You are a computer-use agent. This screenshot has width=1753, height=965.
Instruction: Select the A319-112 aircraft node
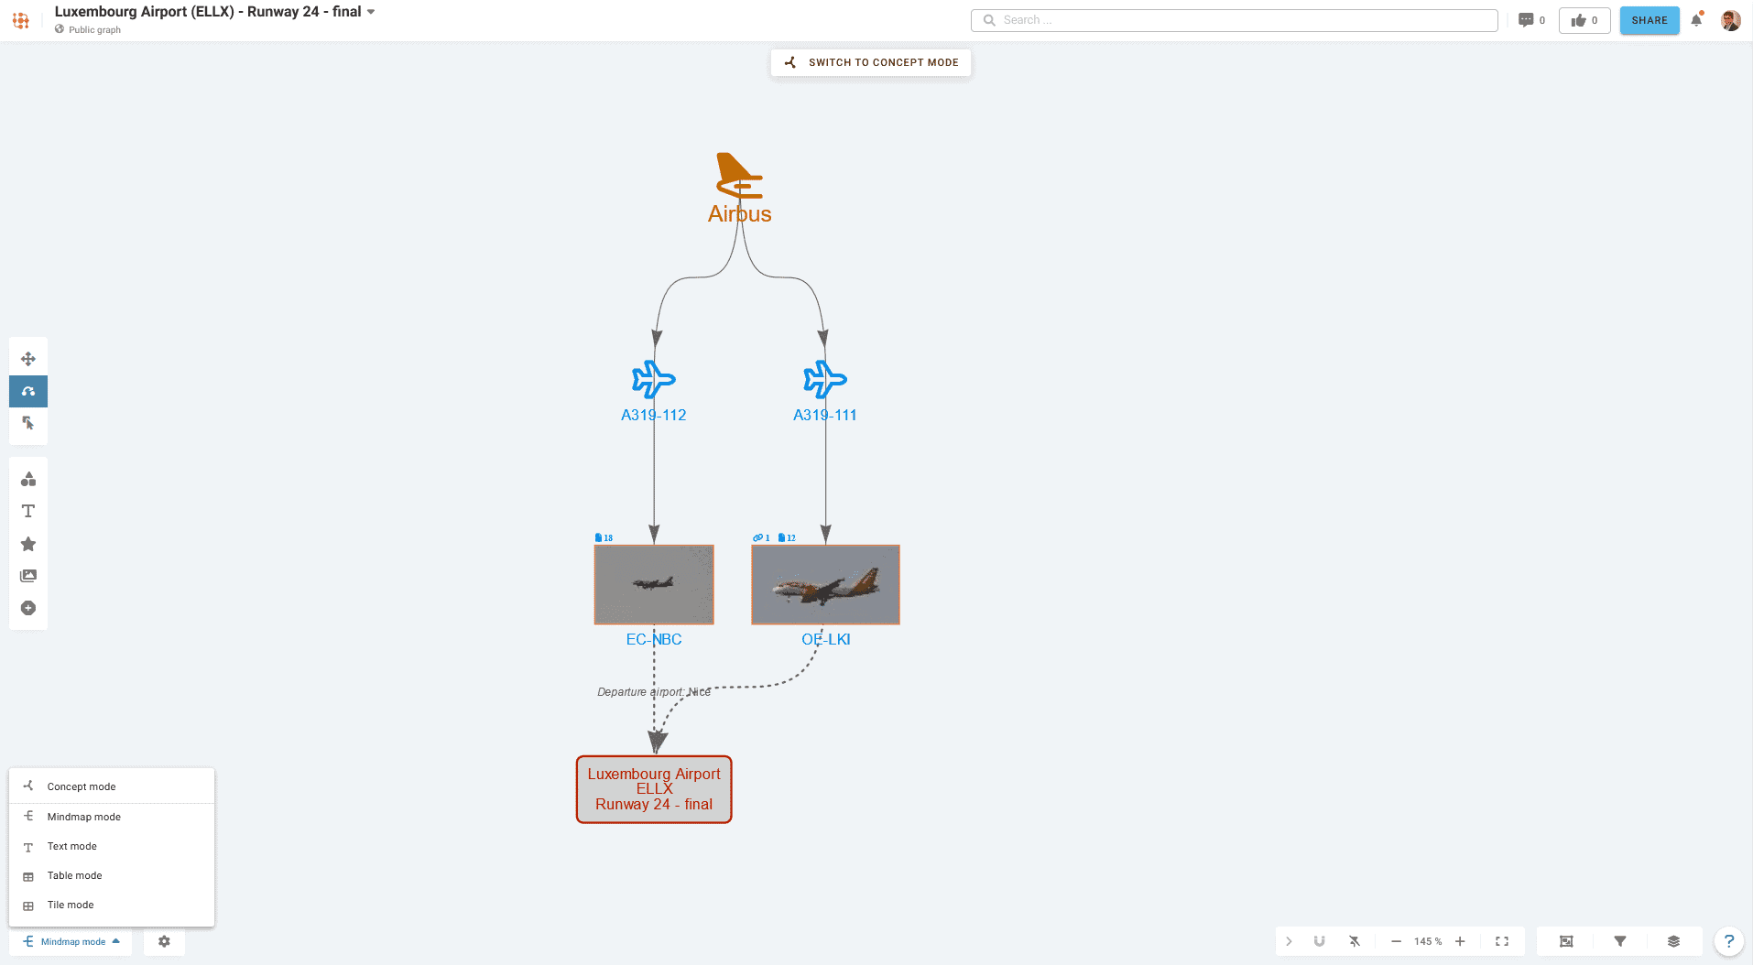click(654, 392)
